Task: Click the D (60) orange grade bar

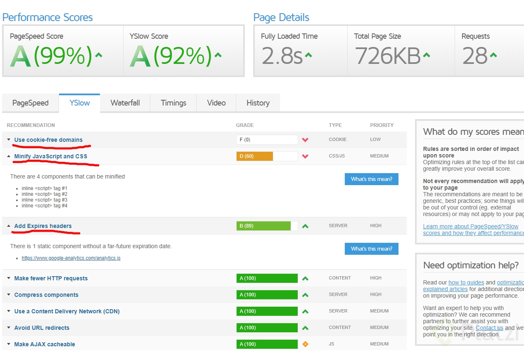Action: click(255, 156)
